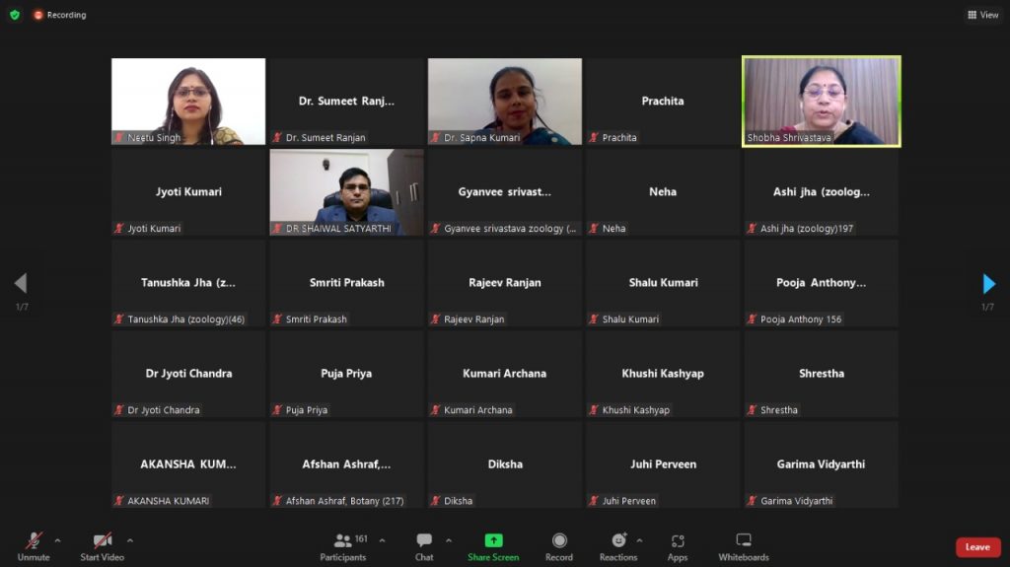Viewport: 1010px width, 567px height.
Task: Expand video options arrow beside Start Video
Action: 130,540
